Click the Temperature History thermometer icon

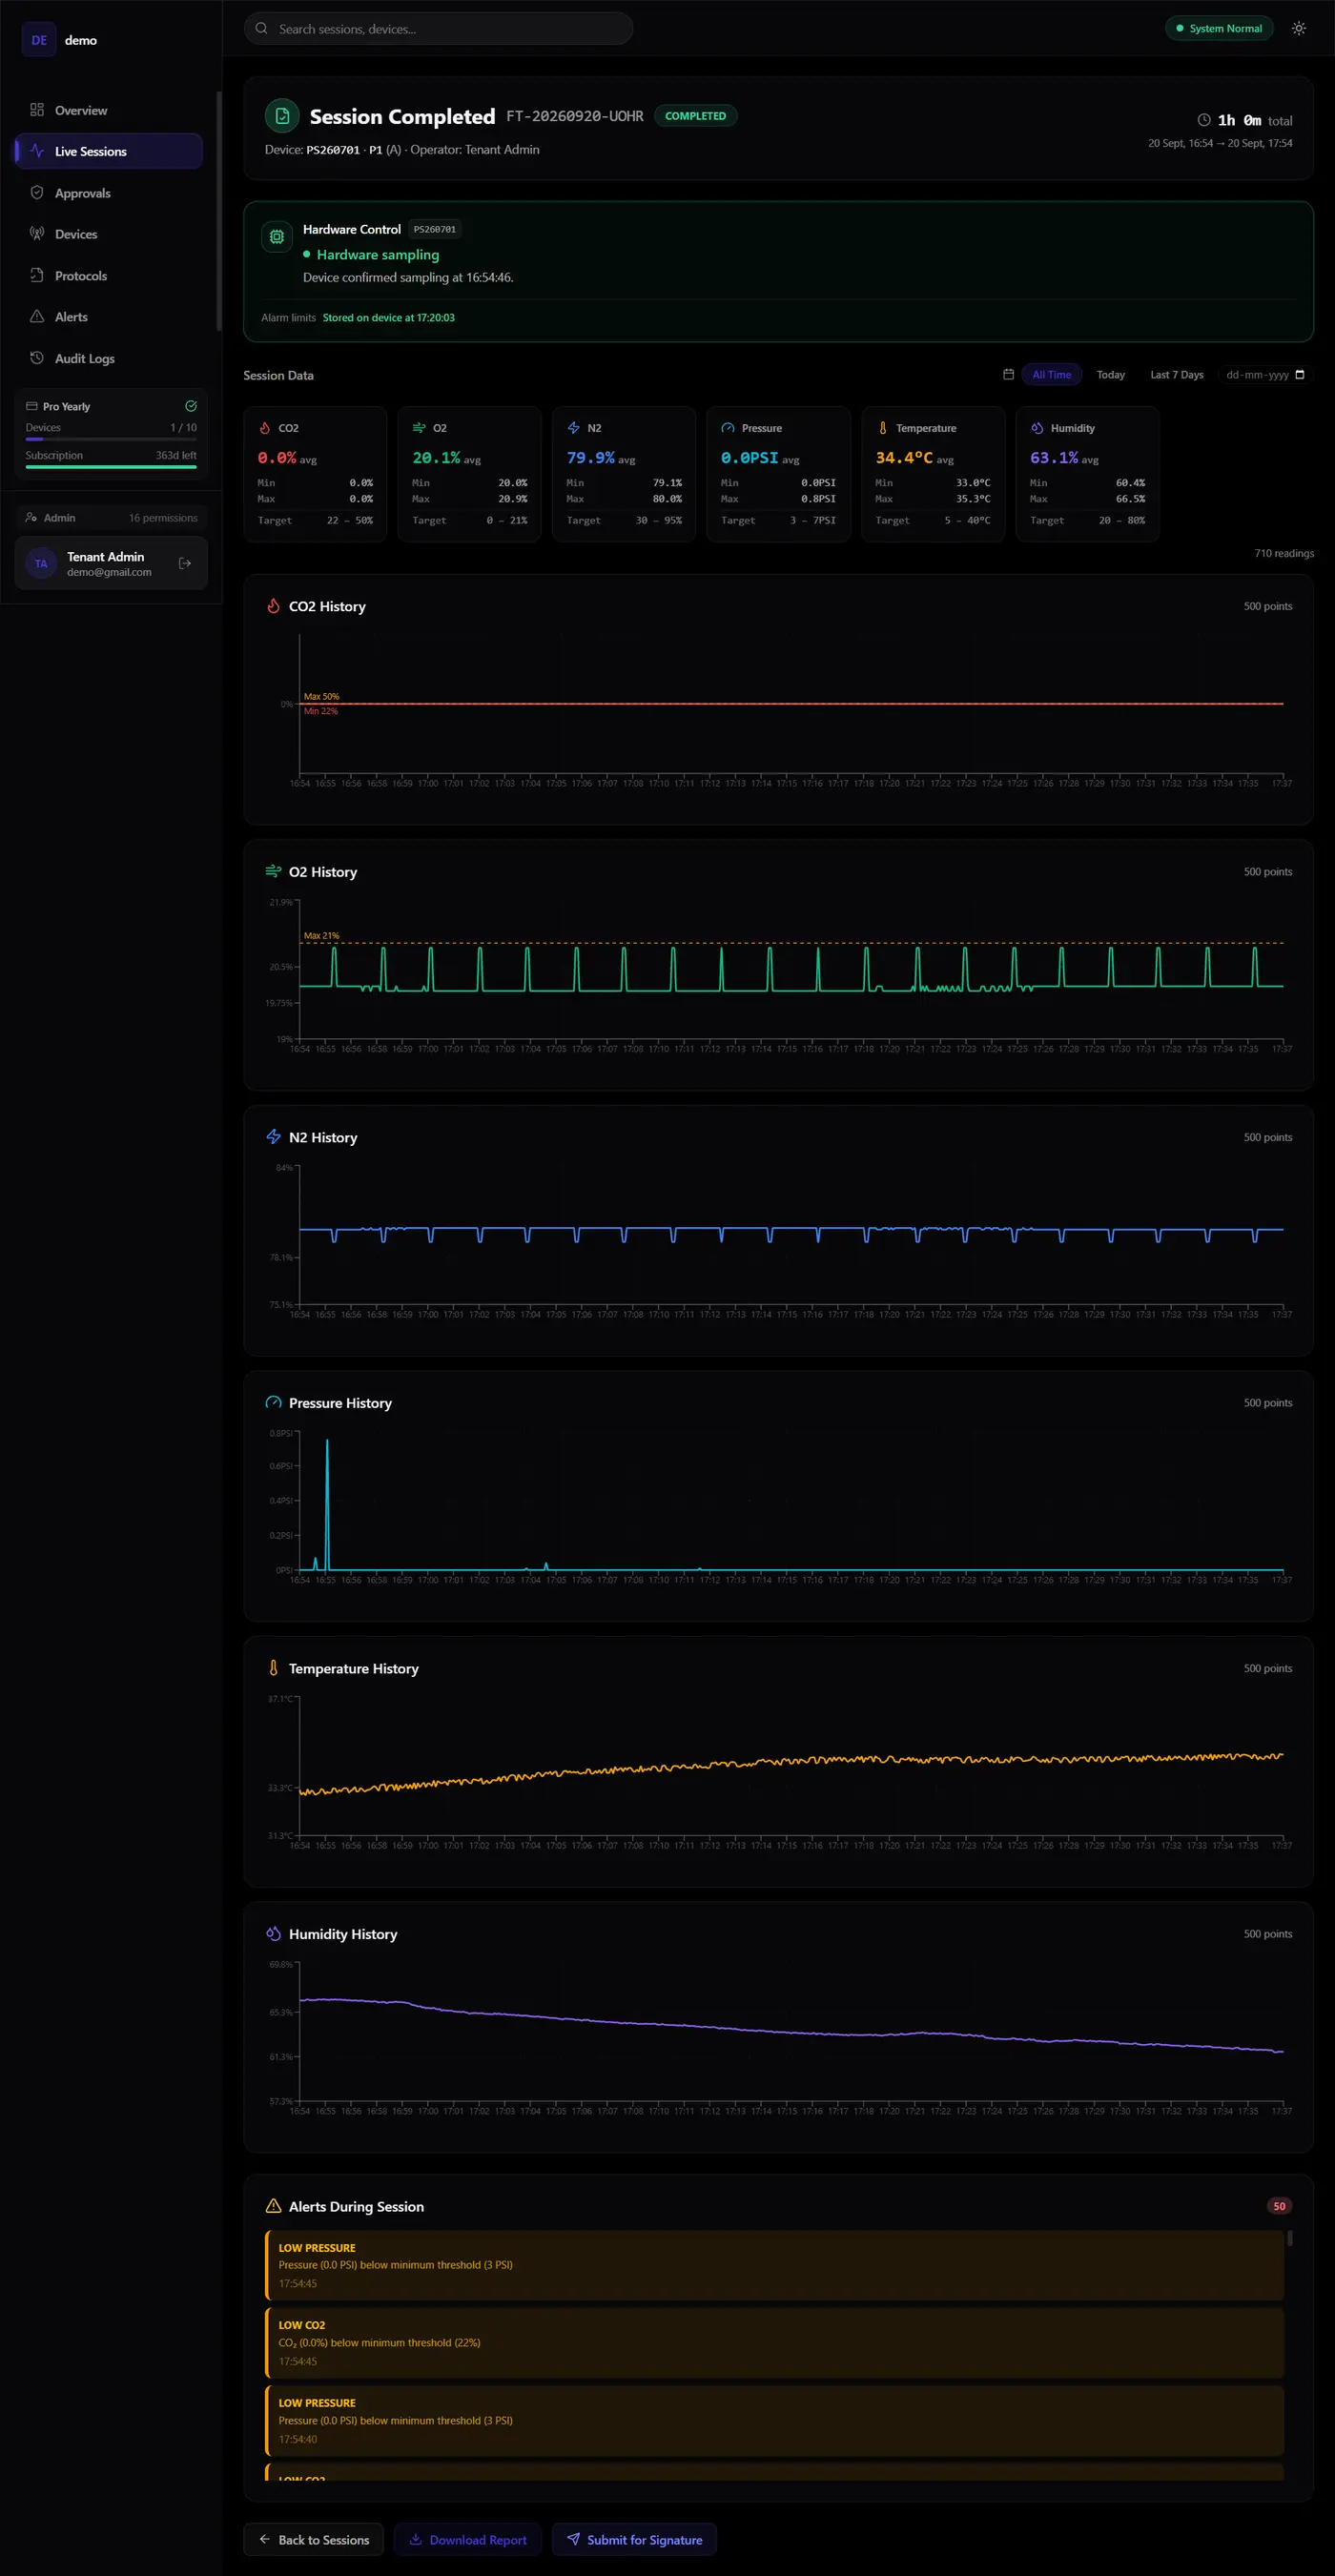click(273, 1668)
